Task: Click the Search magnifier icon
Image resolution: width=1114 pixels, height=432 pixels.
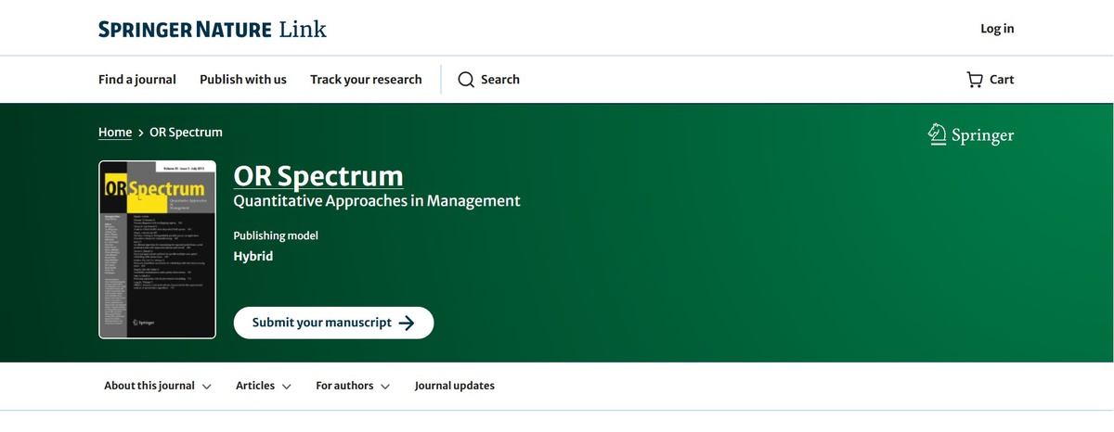Action: tap(466, 80)
